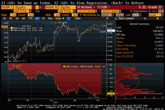Enable the Regression checkbox
The height and width of the screenshot is (110, 165).
click(131, 11)
